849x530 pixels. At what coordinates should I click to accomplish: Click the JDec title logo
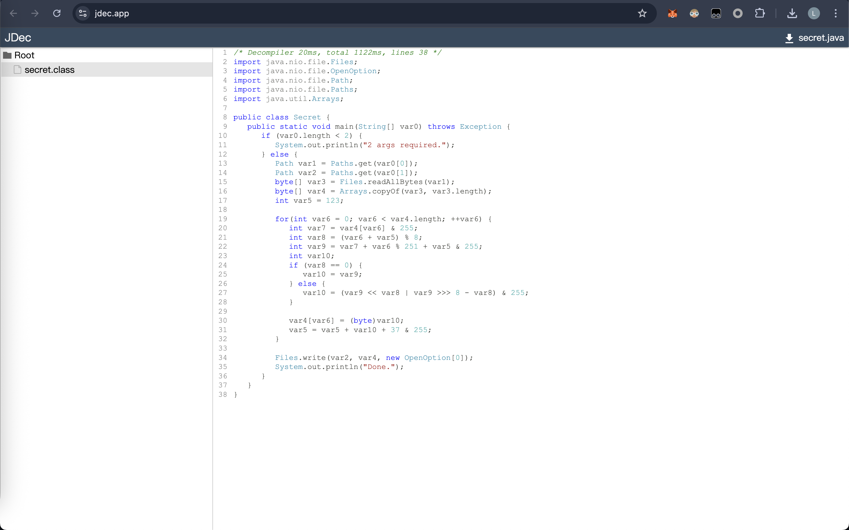coord(18,37)
